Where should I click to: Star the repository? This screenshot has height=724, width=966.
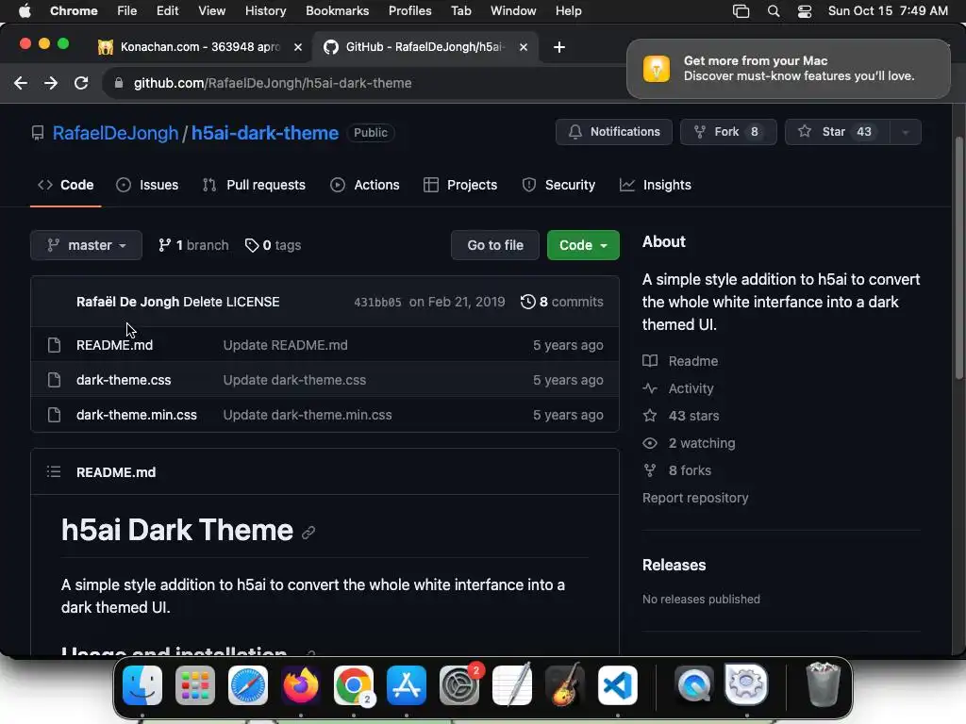[x=838, y=132]
